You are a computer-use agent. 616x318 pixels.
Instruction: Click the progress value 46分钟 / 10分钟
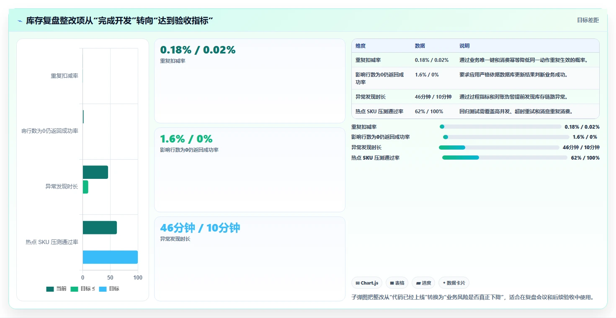tap(581, 148)
